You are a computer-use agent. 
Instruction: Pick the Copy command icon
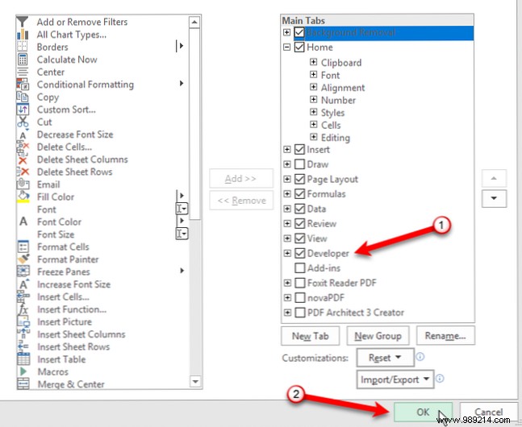pos(23,97)
